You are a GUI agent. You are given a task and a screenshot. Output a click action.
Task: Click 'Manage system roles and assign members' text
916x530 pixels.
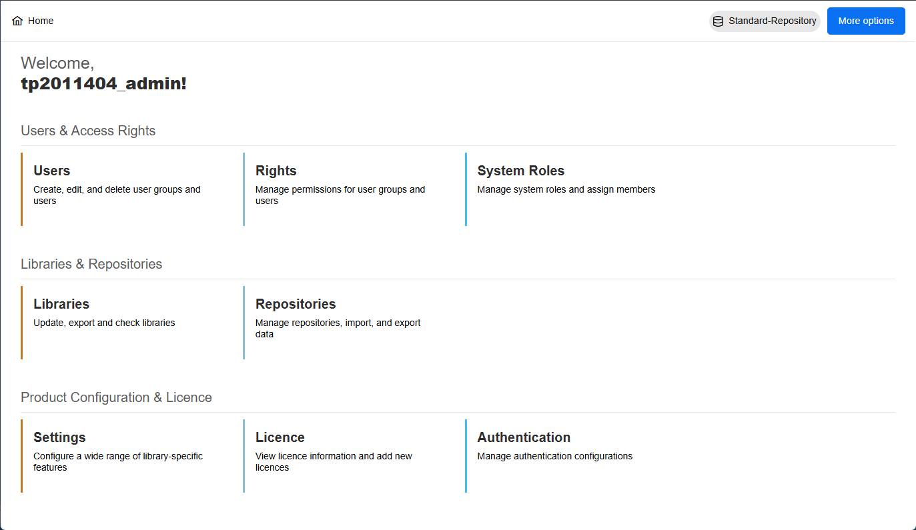coord(566,189)
